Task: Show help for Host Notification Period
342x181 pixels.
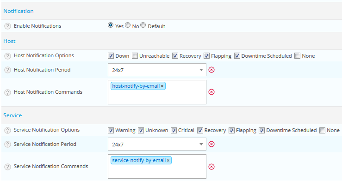Action: click(7, 70)
